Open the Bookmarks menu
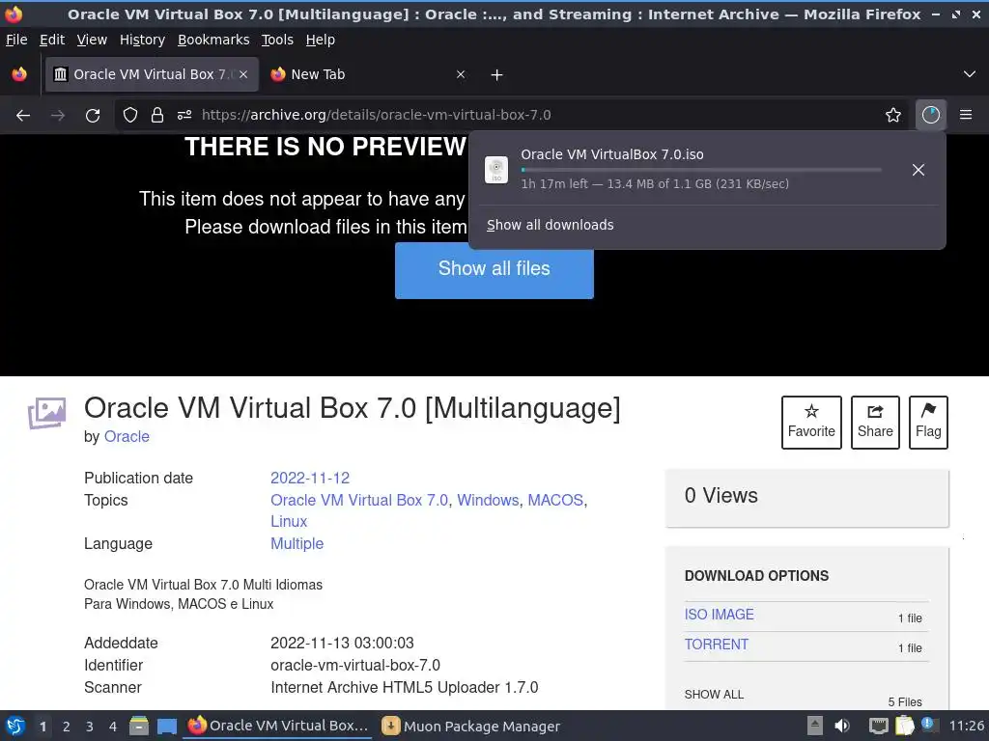 (213, 40)
